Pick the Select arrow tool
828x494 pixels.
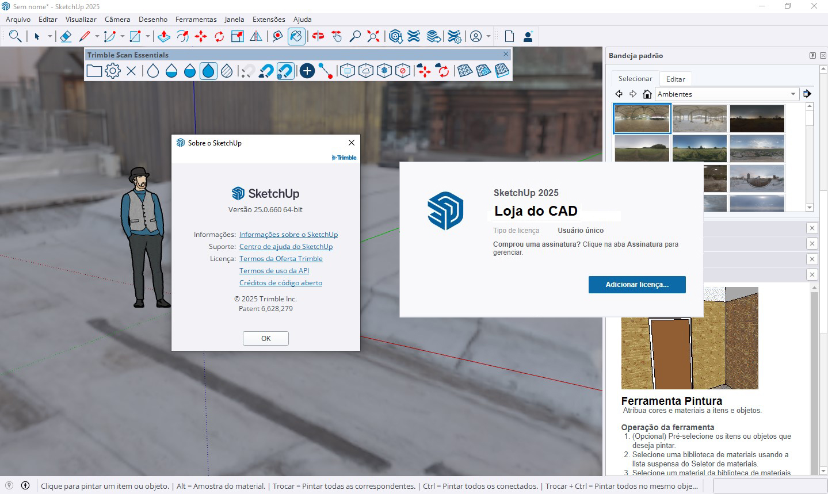point(37,36)
